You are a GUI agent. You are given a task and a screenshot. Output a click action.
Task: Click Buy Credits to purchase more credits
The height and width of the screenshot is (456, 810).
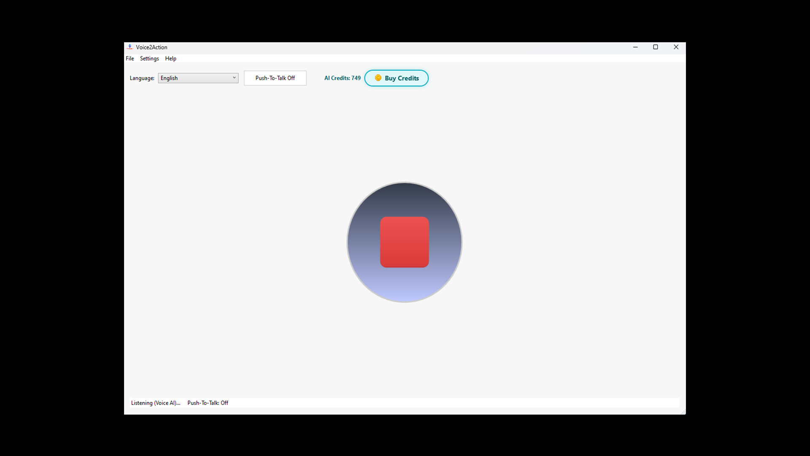click(x=396, y=78)
